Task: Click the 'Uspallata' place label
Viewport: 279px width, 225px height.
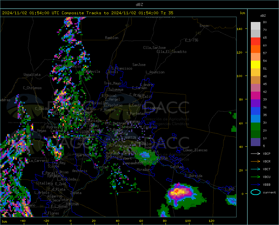Action: click(32, 75)
